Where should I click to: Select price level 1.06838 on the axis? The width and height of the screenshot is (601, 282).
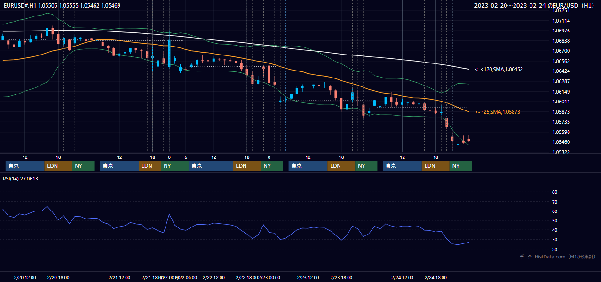pyautogui.click(x=561, y=41)
